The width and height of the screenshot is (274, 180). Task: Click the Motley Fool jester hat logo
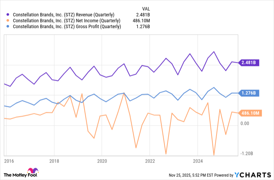point(30,172)
